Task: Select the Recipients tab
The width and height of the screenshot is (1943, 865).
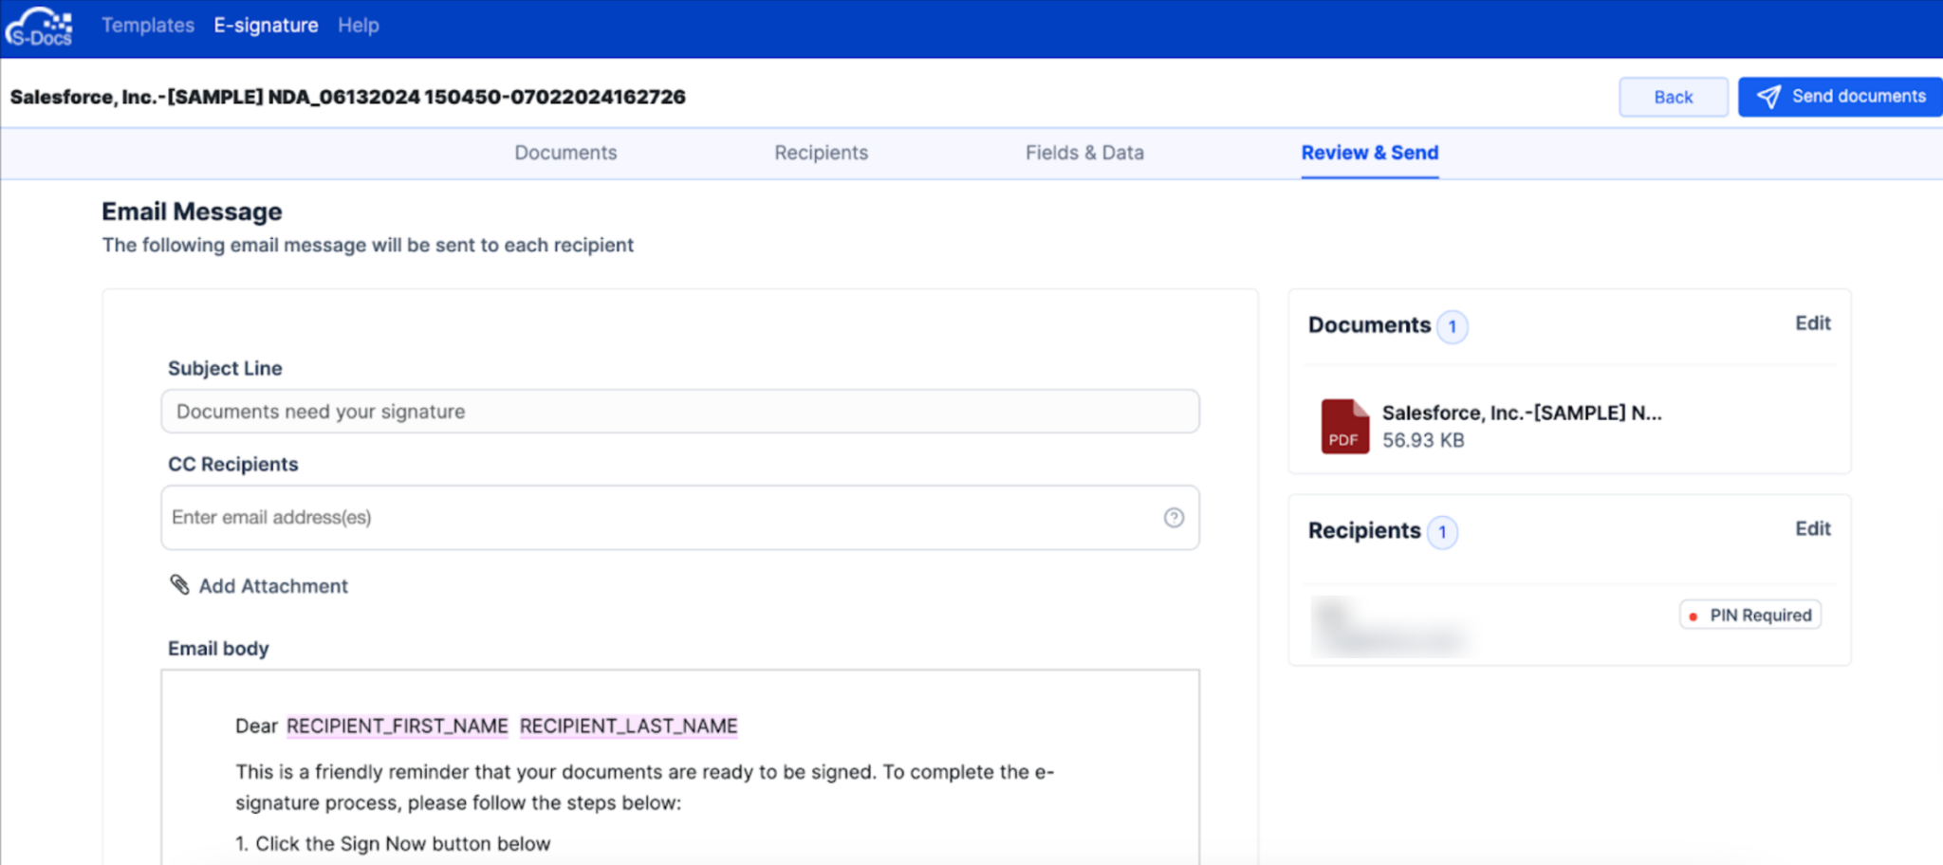Action: coord(821,152)
